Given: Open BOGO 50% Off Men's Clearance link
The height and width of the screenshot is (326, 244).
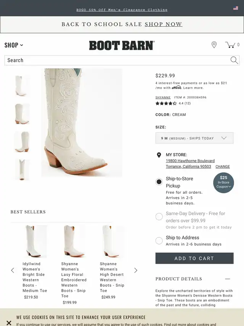Looking at the screenshot, I should click(122, 10).
